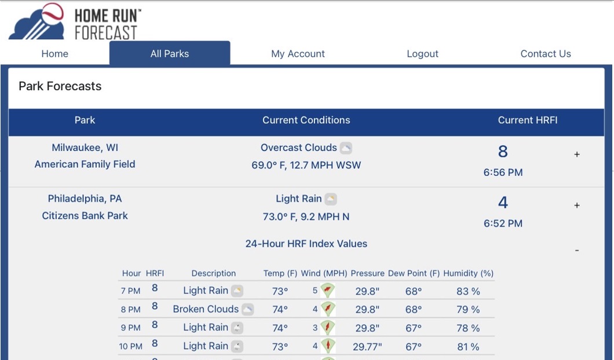Go to the Home tab
The image size is (614, 360).
click(x=55, y=54)
